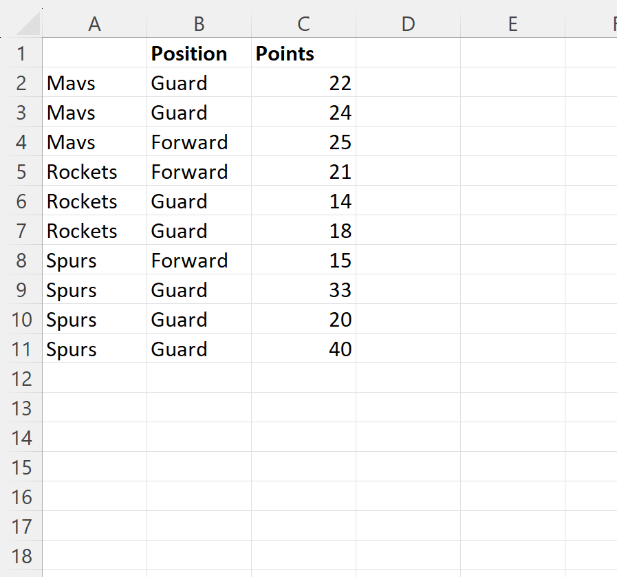Select column E header
The image size is (617, 577).
click(x=512, y=24)
